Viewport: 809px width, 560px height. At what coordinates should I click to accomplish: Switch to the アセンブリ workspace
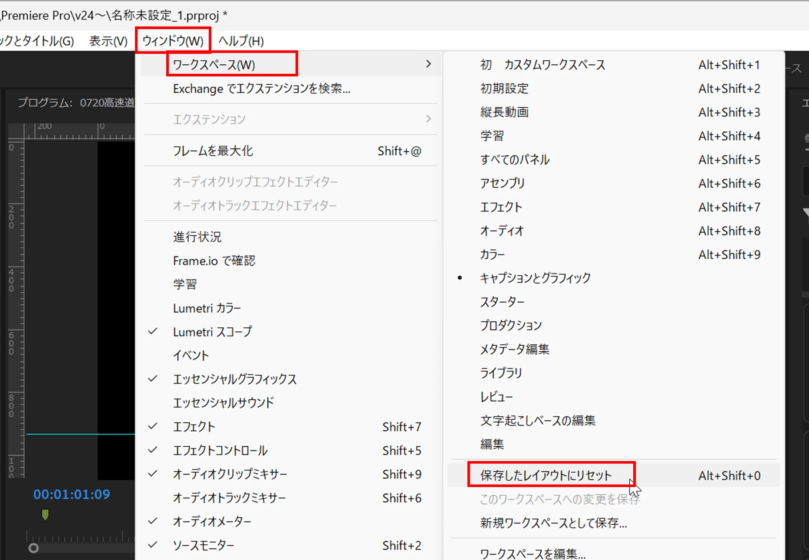(614, 183)
